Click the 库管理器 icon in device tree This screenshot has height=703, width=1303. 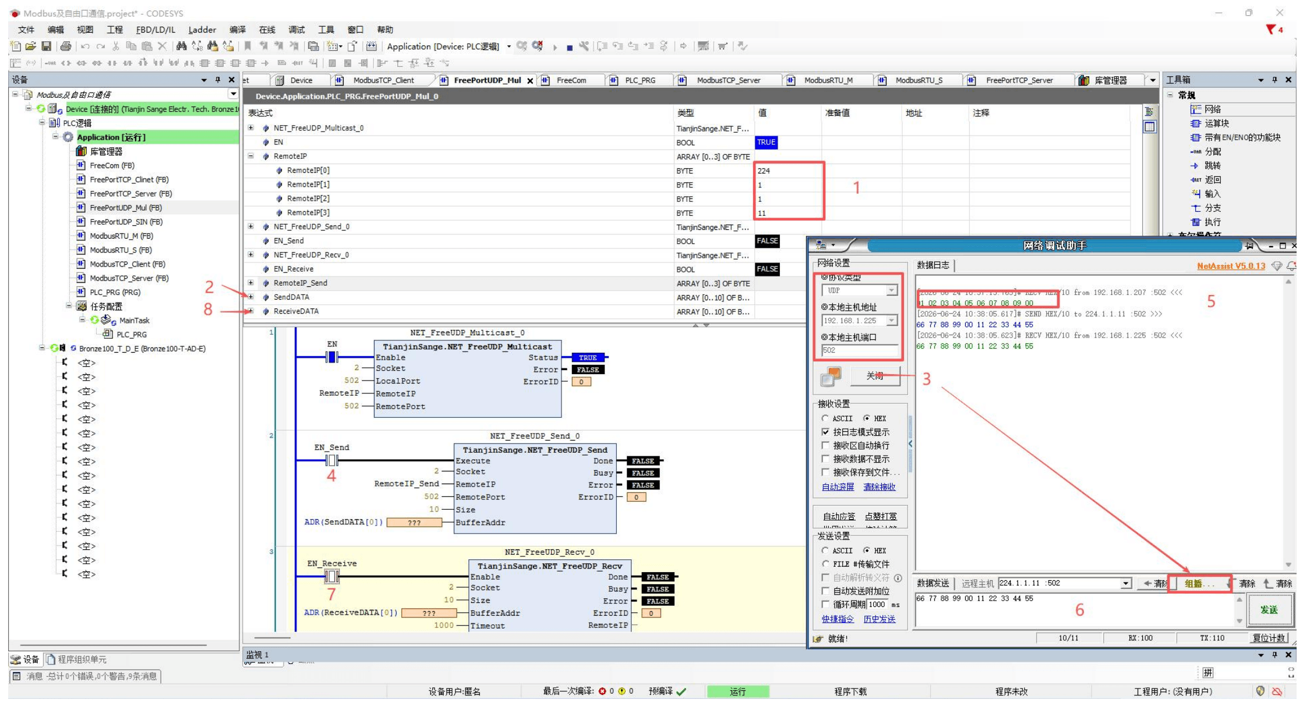click(x=81, y=151)
